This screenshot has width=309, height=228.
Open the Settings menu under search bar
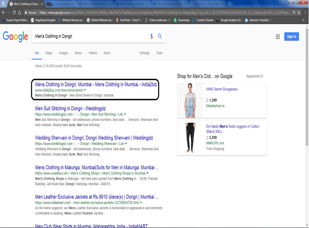tap(144, 53)
